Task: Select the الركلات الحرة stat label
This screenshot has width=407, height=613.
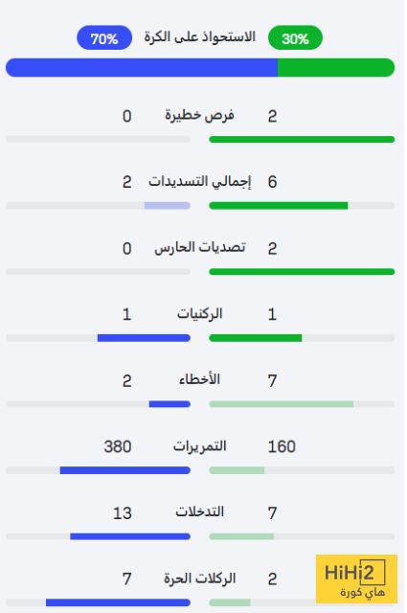Action: tap(200, 579)
